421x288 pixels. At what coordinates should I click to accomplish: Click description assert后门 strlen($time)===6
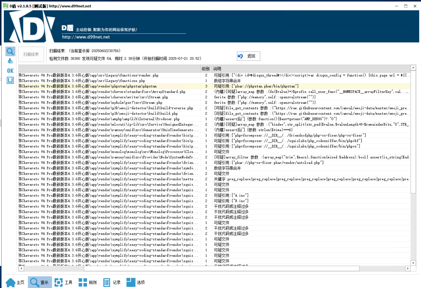click(253, 130)
